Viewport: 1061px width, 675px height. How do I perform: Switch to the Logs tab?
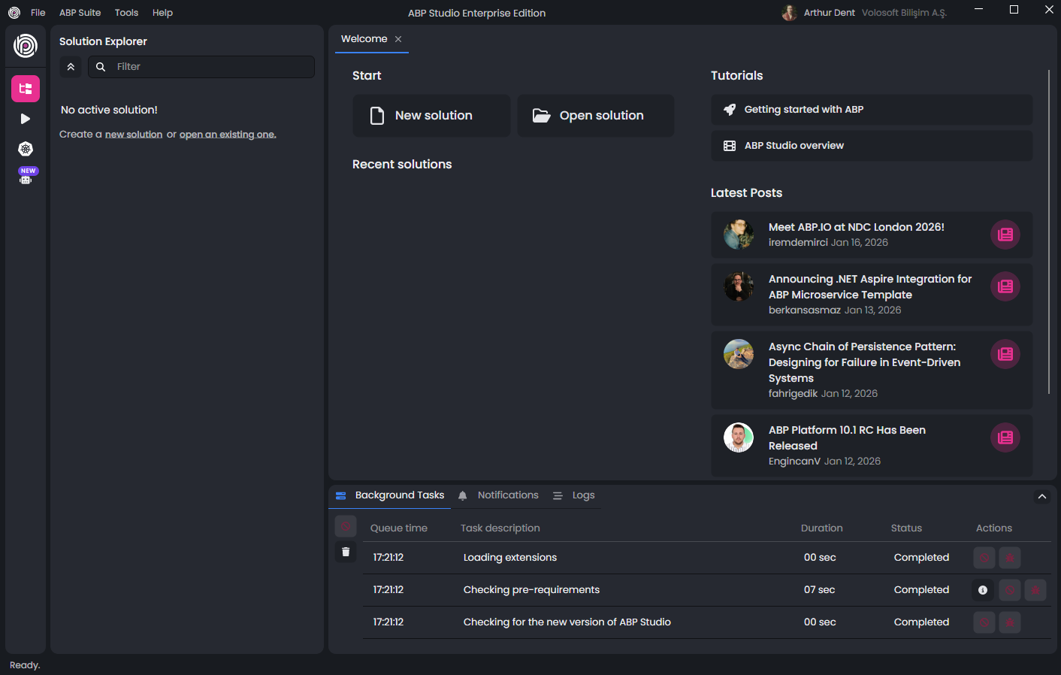(x=574, y=495)
